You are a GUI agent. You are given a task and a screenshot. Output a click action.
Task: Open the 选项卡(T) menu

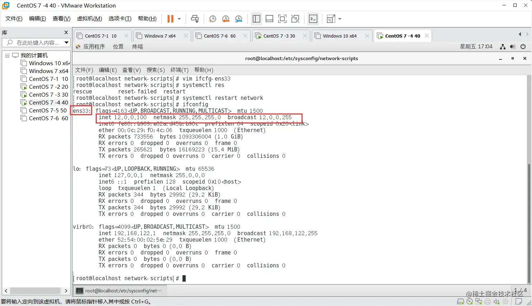pos(120,19)
